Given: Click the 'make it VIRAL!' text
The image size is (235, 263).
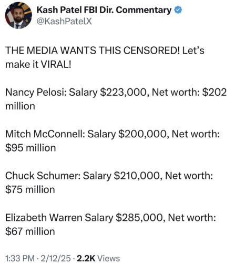Looking at the screenshot, I should tap(38, 64).
